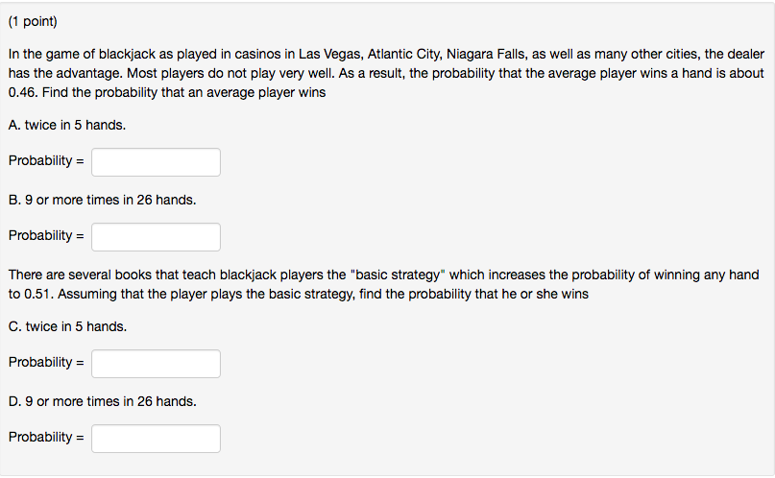Click the "Probability =" label below part D

coord(46,437)
